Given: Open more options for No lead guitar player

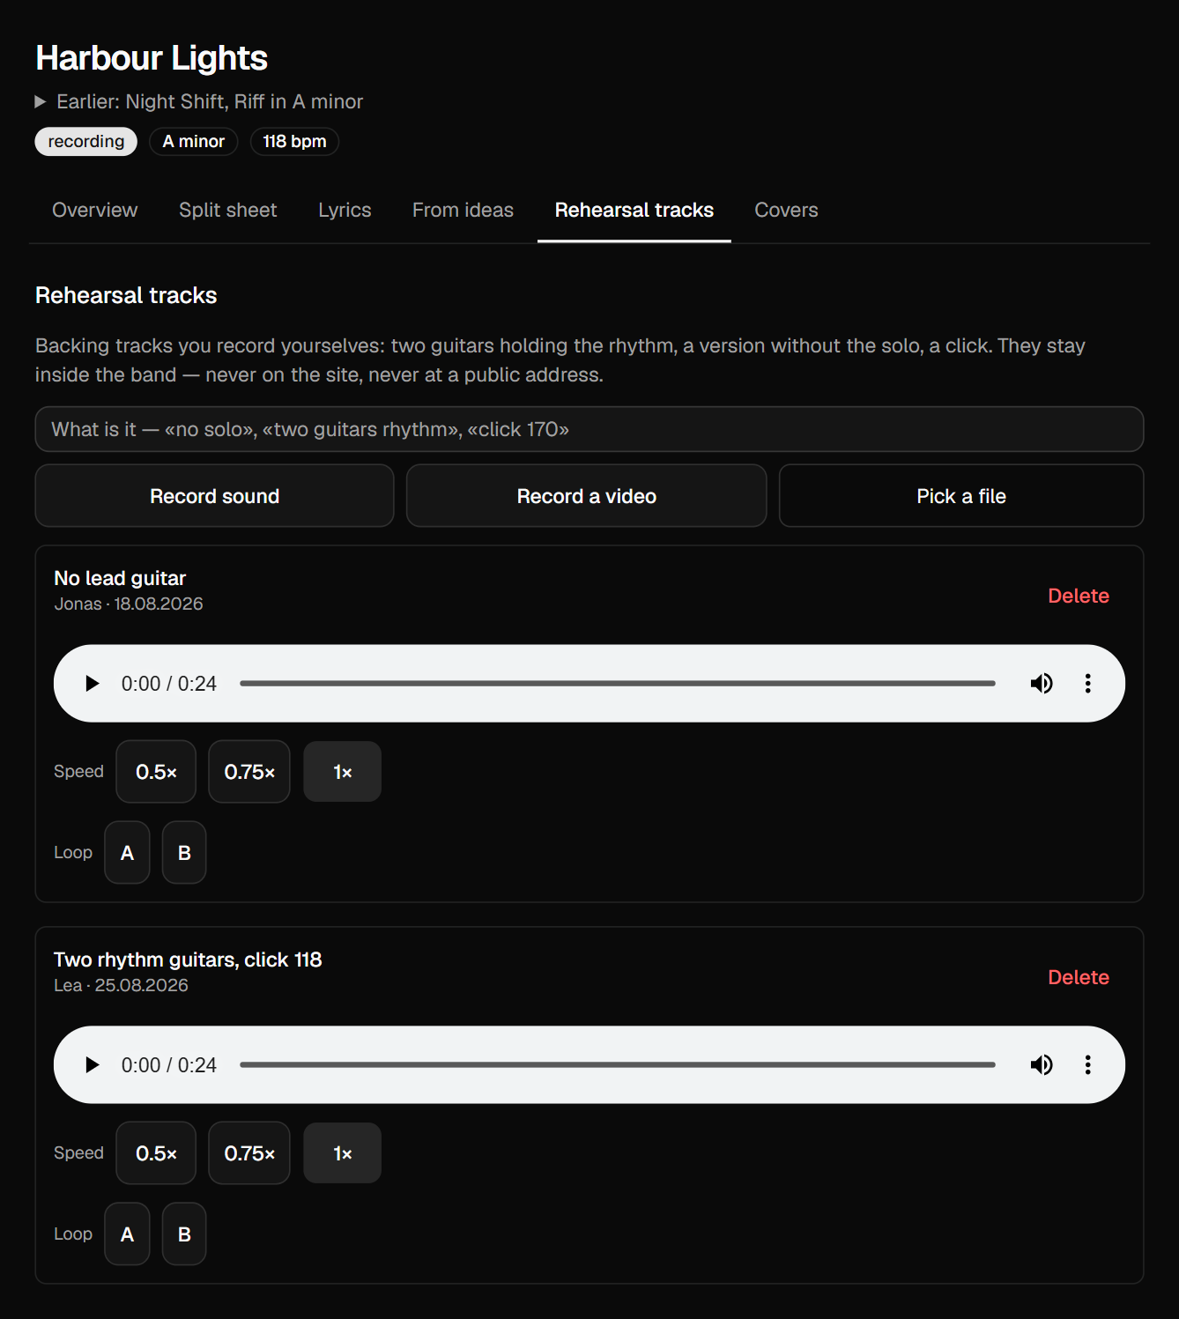Looking at the screenshot, I should click(x=1088, y=684).
